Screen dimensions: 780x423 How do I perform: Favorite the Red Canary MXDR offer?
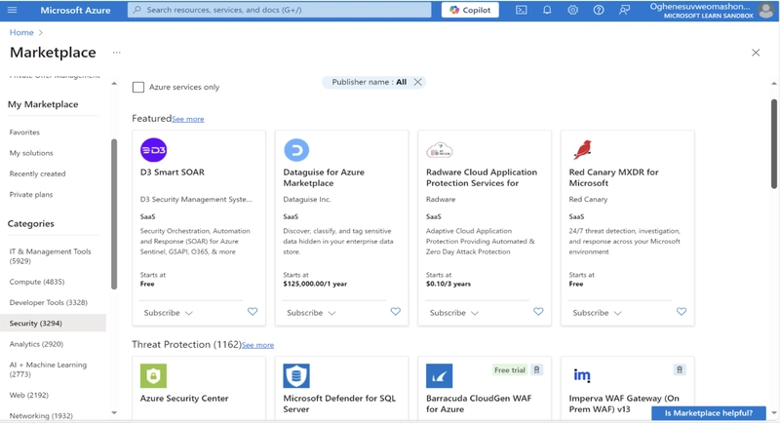tap(682, 312)
